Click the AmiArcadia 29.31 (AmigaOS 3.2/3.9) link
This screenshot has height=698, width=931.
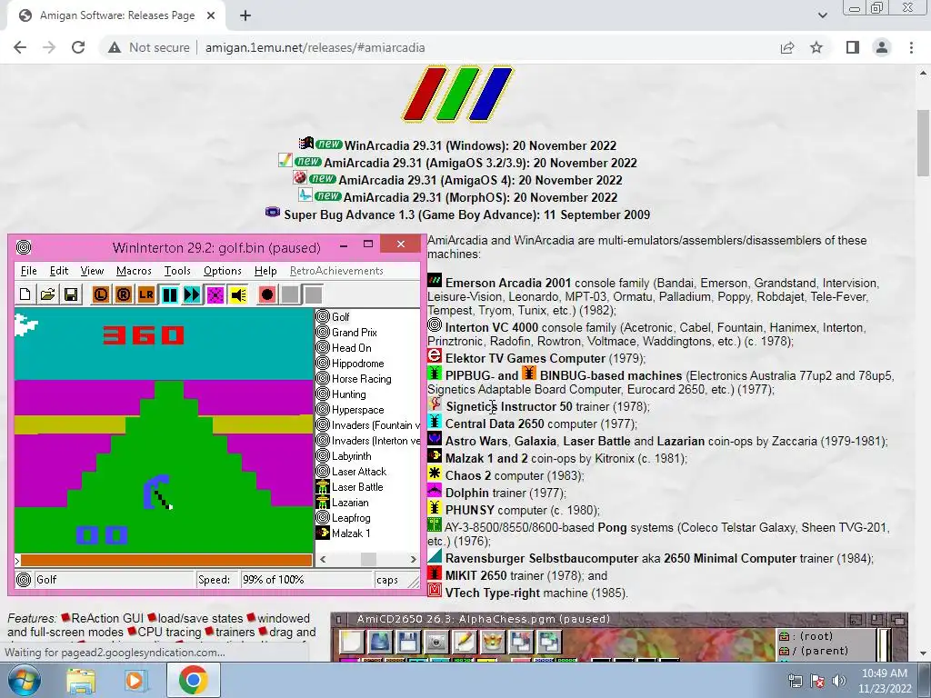click(480, 163)
